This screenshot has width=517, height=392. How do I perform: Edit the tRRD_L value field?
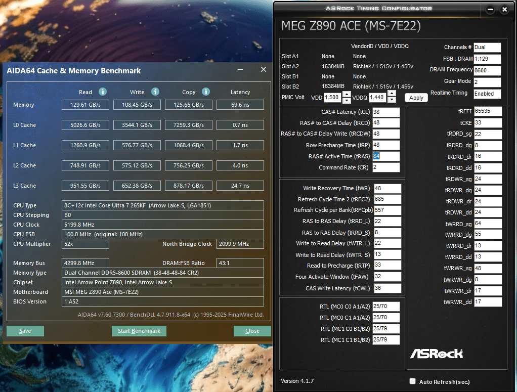coord(387,221)
